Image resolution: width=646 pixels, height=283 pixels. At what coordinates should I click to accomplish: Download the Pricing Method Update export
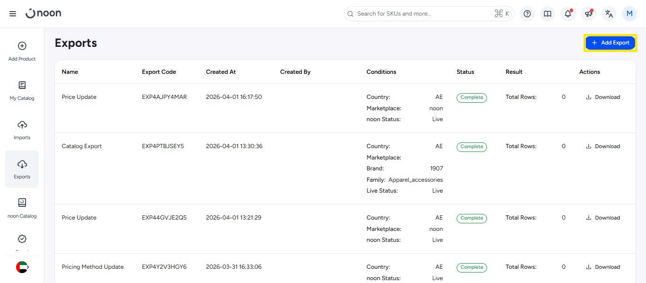(x=603, y=267)
